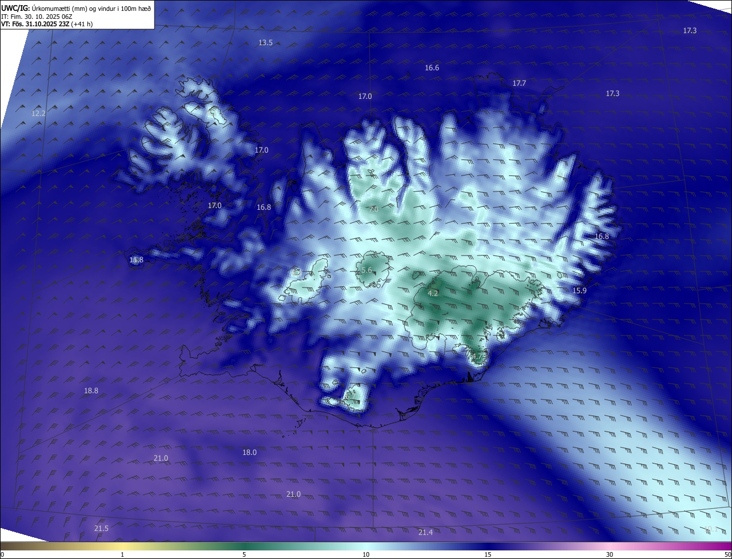Click the map title "Úrkomumætti (mm) og vindur í 100m hæð"
Viewport: 732px width, 559px height.
tap(91, 9)
